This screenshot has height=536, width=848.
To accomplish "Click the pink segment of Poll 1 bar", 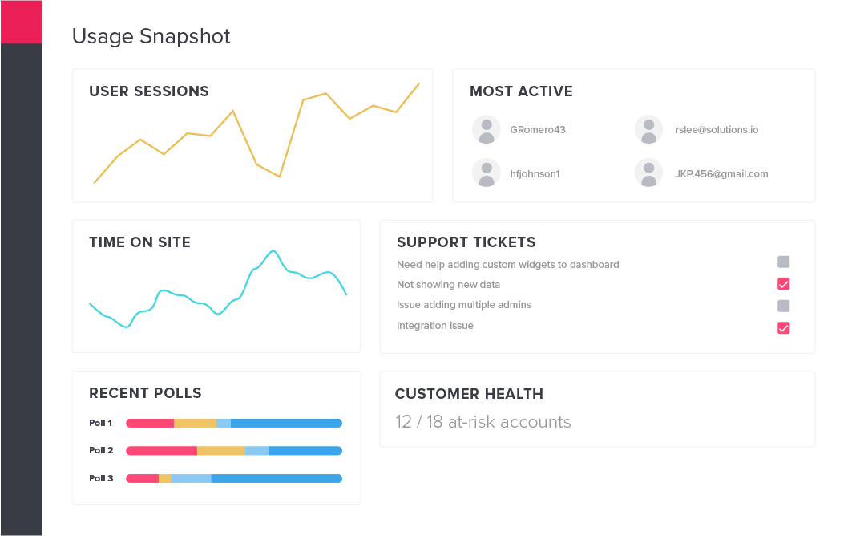I will [x=150, y=424].
